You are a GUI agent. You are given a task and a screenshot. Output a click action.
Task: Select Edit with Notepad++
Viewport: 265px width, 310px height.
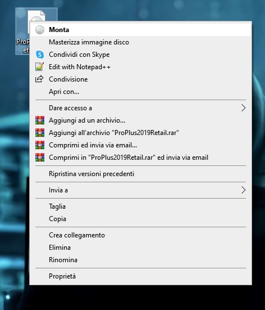(141, 67)
